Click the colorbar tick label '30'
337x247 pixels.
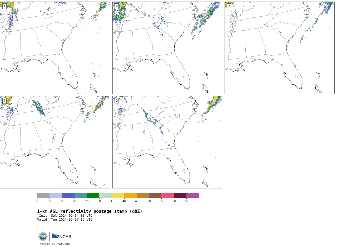pos(99,201)
